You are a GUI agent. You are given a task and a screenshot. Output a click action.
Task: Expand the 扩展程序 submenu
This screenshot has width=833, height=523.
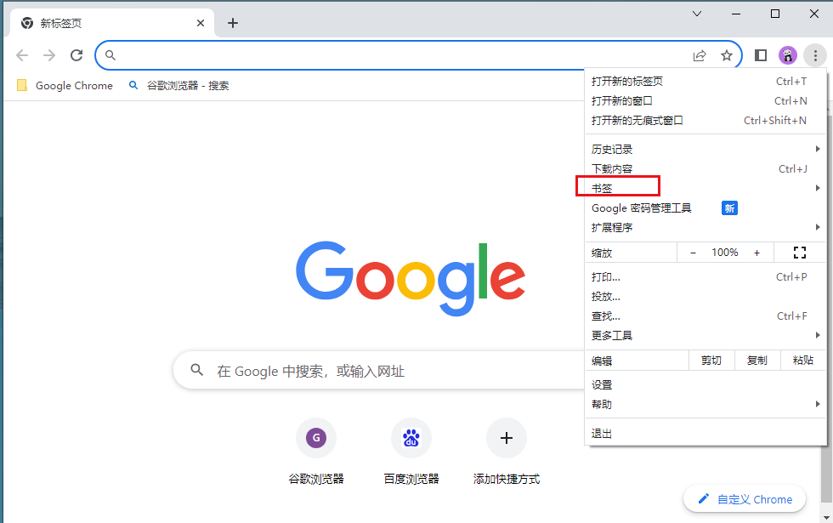click(705, 228)
